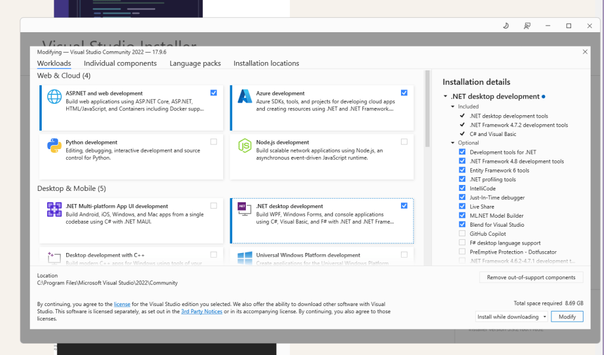611x355 pixels.
Task: Click the Modify button
Action: [567, 317]
